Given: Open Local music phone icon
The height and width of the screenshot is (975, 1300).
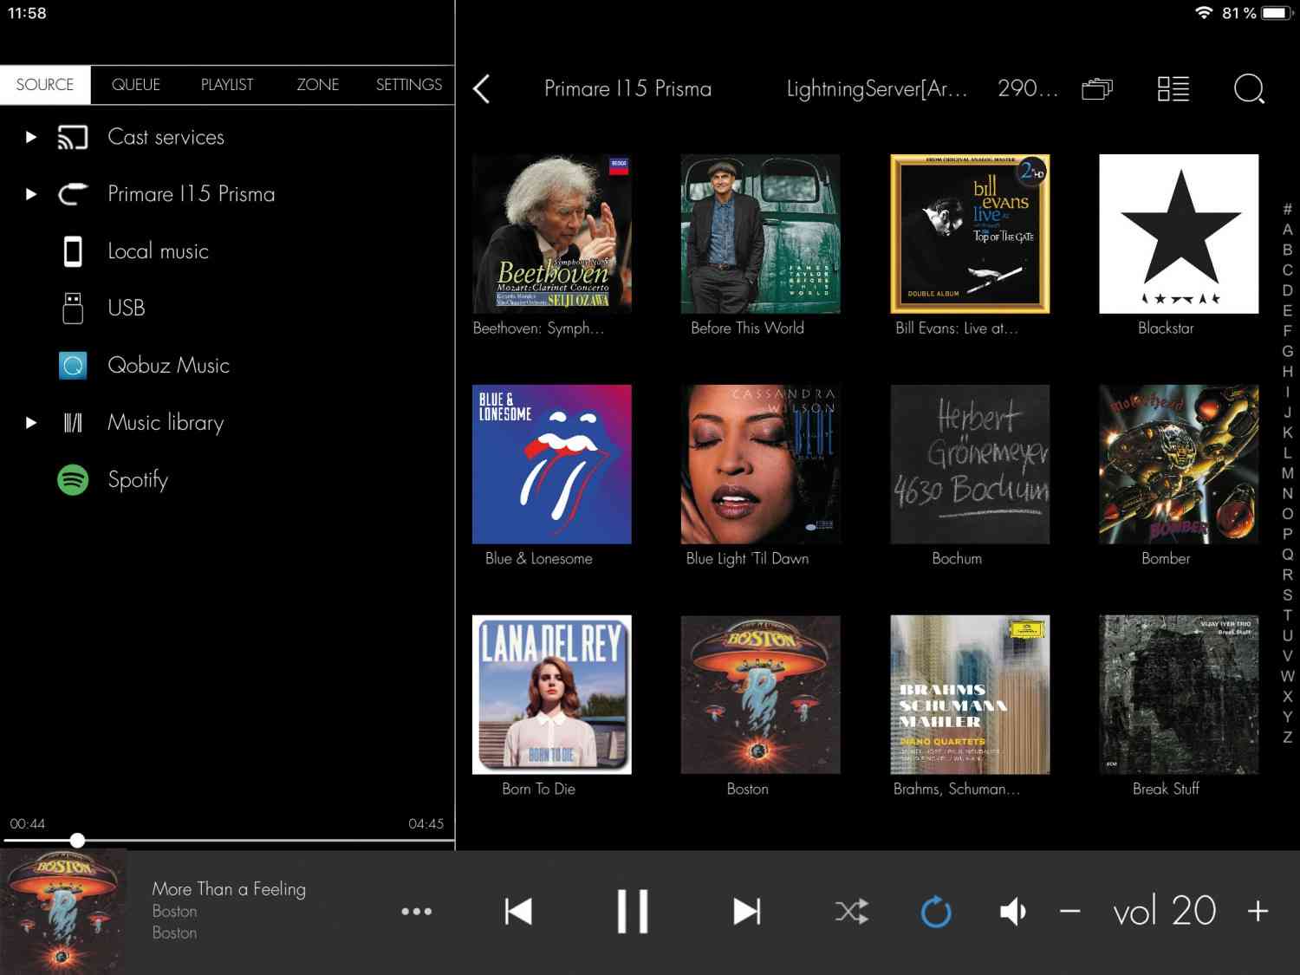Looking at the screenshot, I should point(73,251).
